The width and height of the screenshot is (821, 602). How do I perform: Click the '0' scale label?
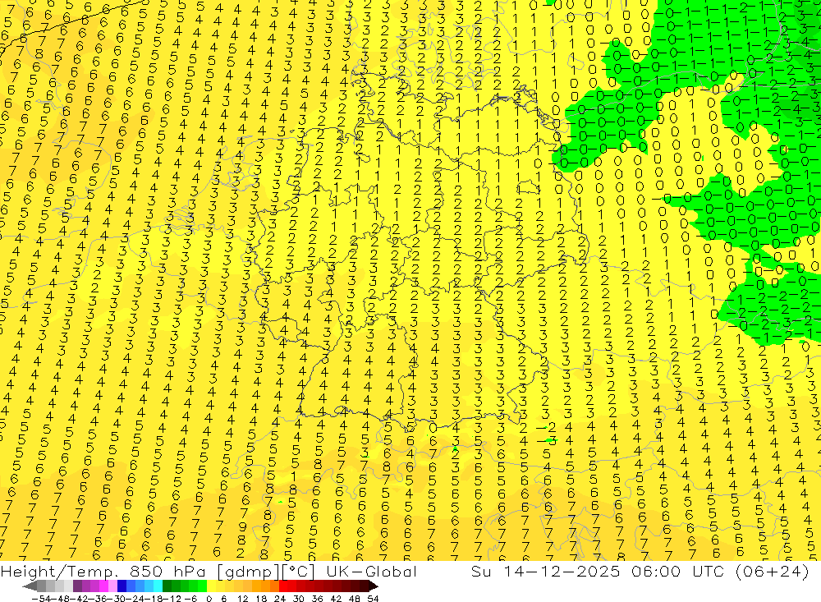pos(209,599)
